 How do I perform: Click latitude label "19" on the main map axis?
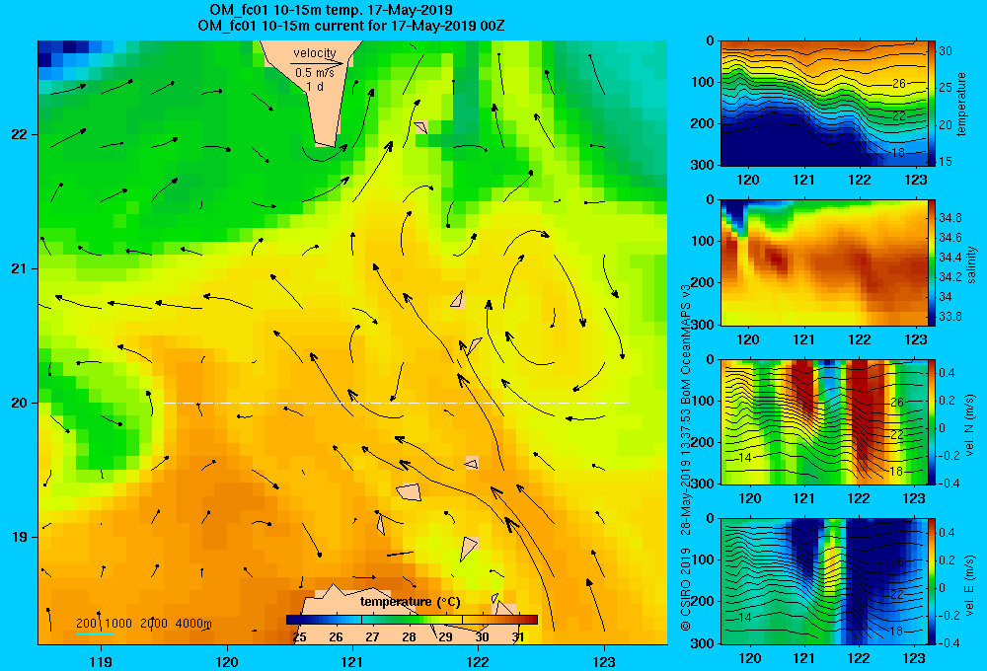(x=19, y=537)
